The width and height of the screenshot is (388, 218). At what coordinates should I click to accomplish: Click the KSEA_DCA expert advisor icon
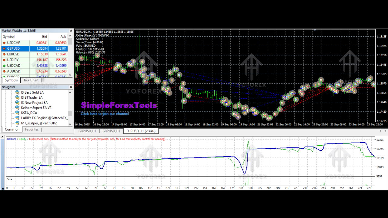[x=17, y=113]
